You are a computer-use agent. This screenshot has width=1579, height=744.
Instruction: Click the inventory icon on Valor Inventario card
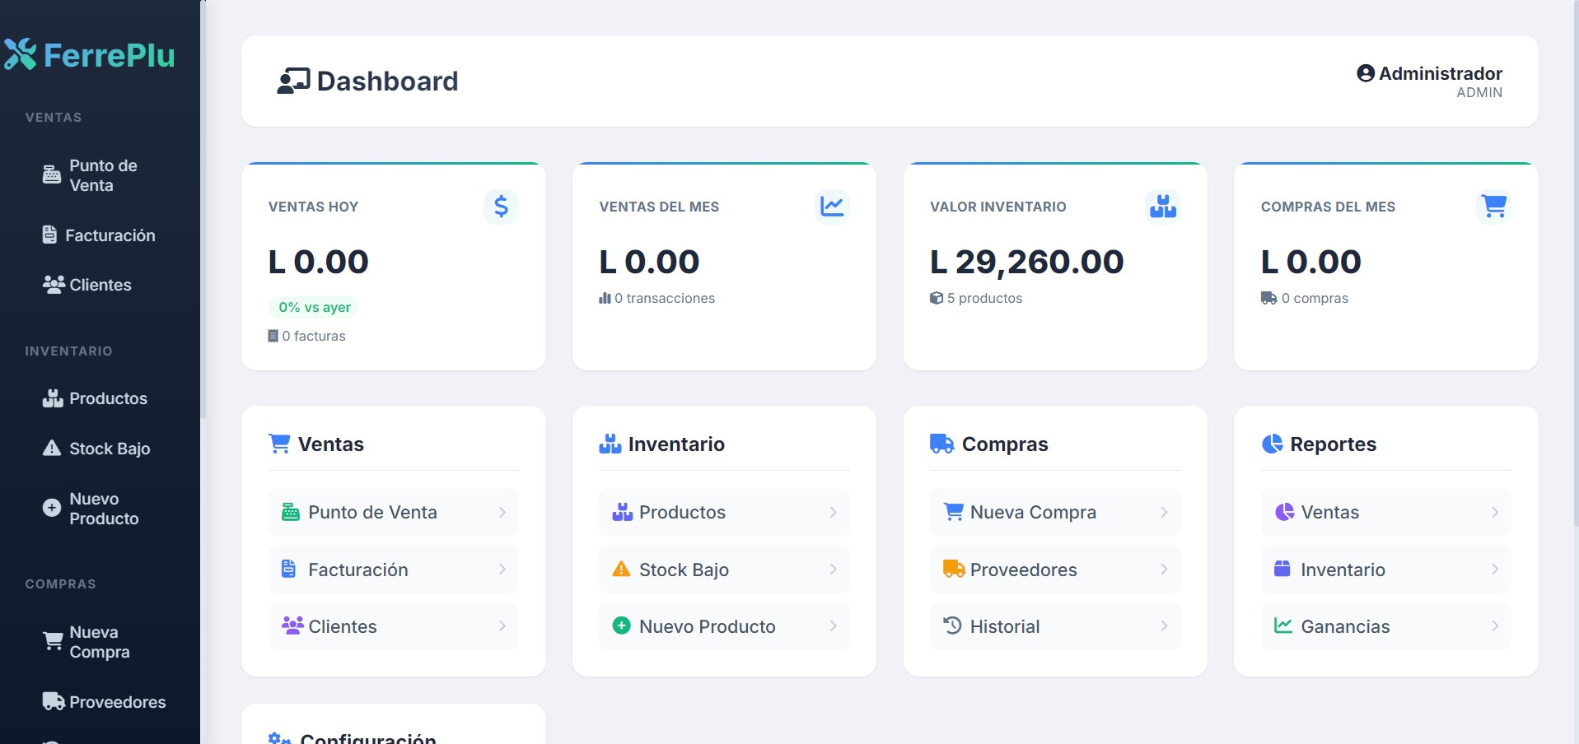click(x=1163, y=207)
